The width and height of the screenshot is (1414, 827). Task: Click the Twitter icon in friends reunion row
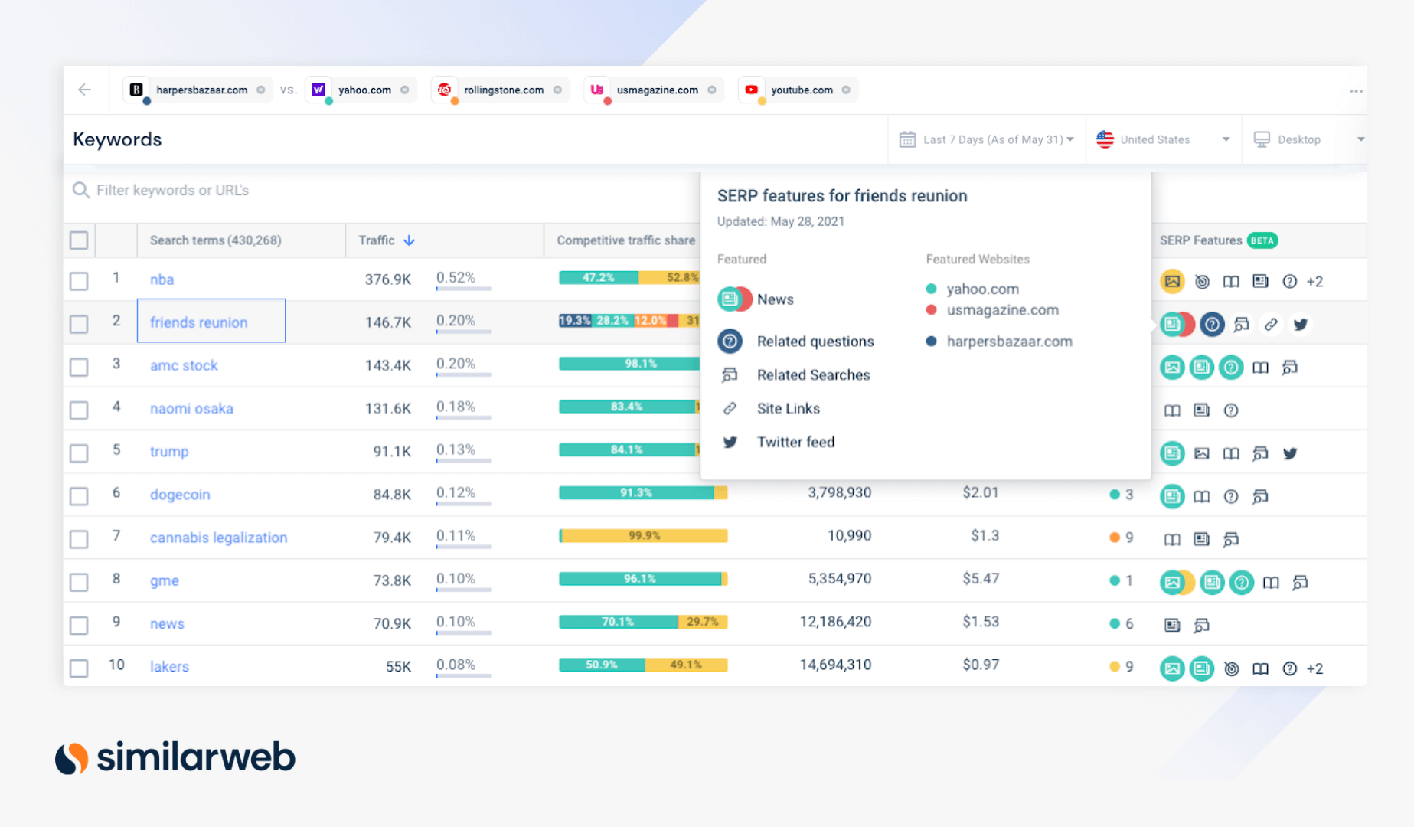pos(1300,324)
